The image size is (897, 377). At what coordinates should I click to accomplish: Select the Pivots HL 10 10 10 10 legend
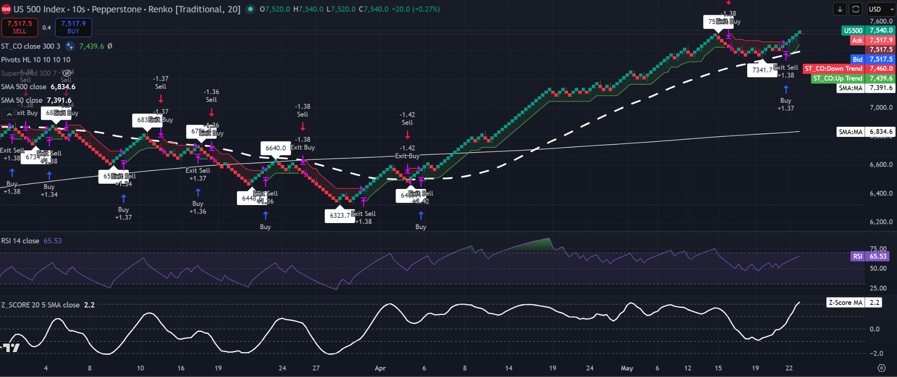35,59
